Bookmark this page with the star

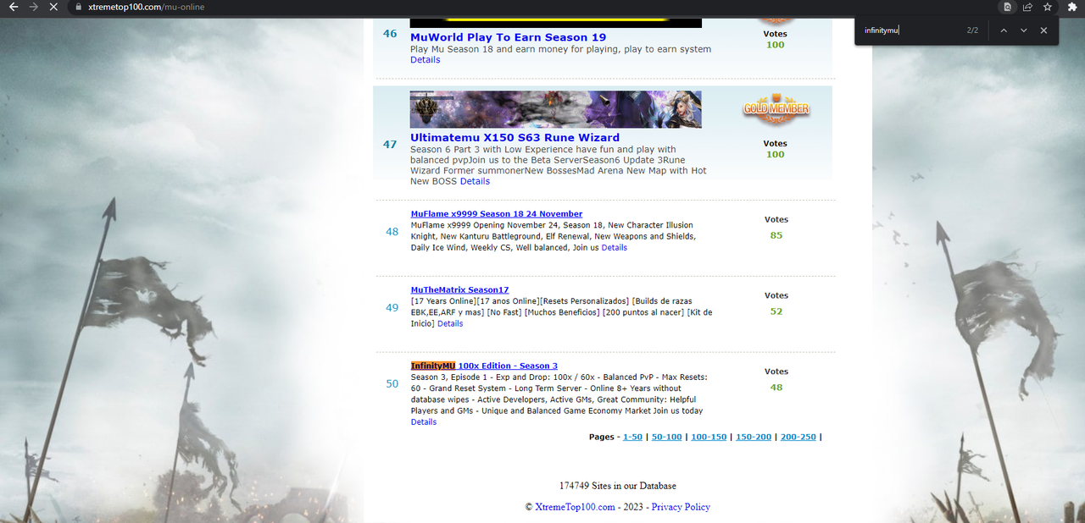point(1048,7)
